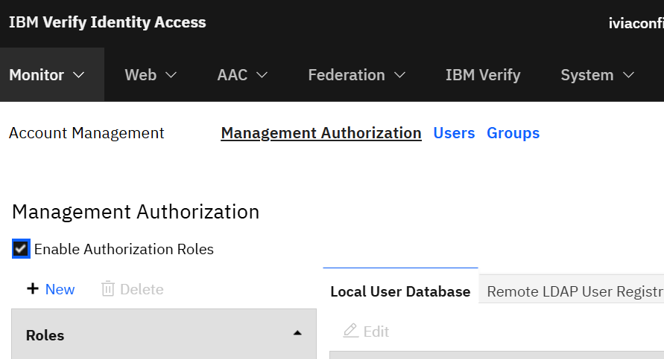Click the trash can Delete icon
Screen dimensions: 664x359
[x=108, y=289]
